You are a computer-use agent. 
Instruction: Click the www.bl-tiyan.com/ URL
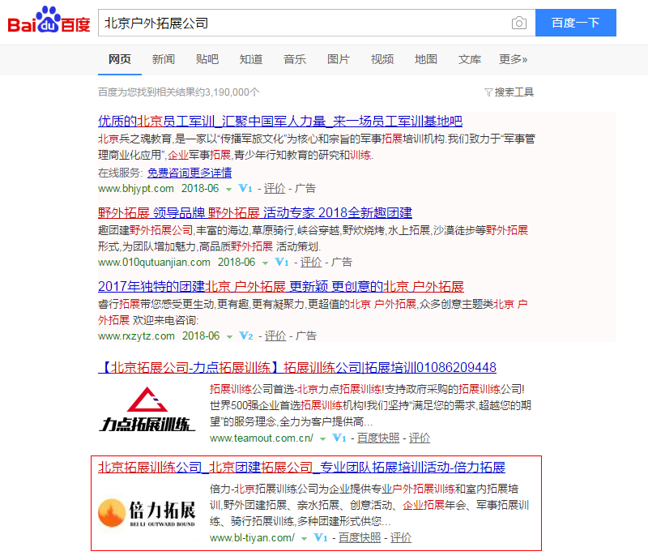pos(252,537)
